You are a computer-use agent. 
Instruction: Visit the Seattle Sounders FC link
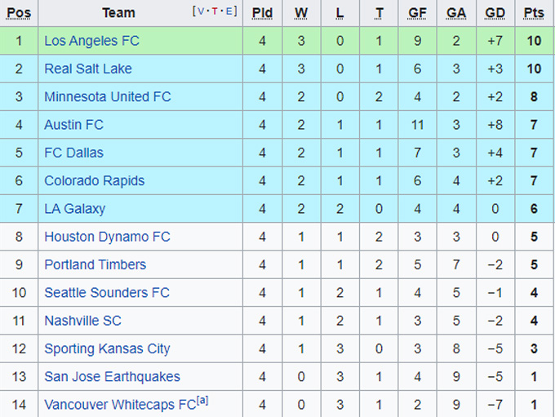(107, 292)
